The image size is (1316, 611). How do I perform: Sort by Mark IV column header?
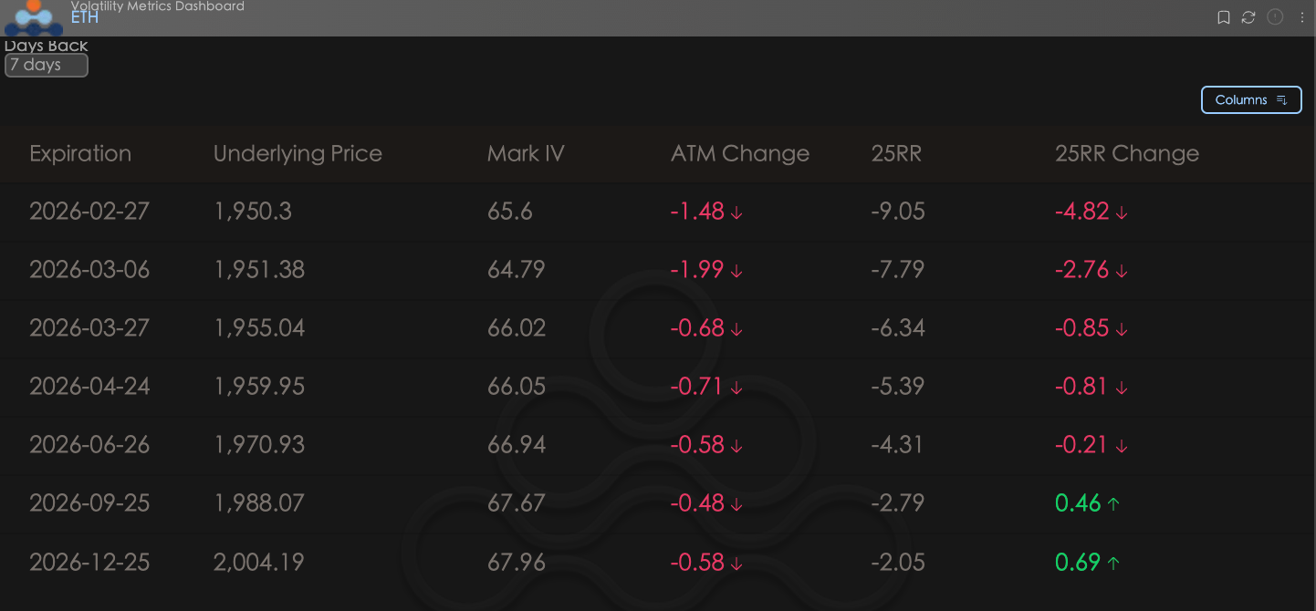pos(526,154)
